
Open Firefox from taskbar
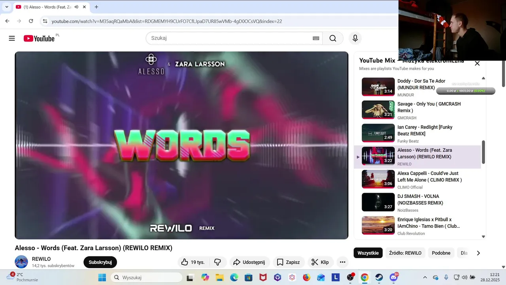pos(306,277)
